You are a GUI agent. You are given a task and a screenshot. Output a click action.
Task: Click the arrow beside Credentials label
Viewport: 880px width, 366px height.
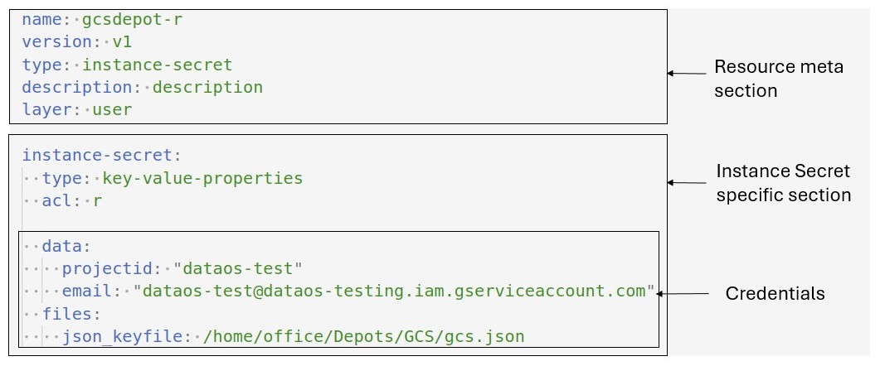683,293
